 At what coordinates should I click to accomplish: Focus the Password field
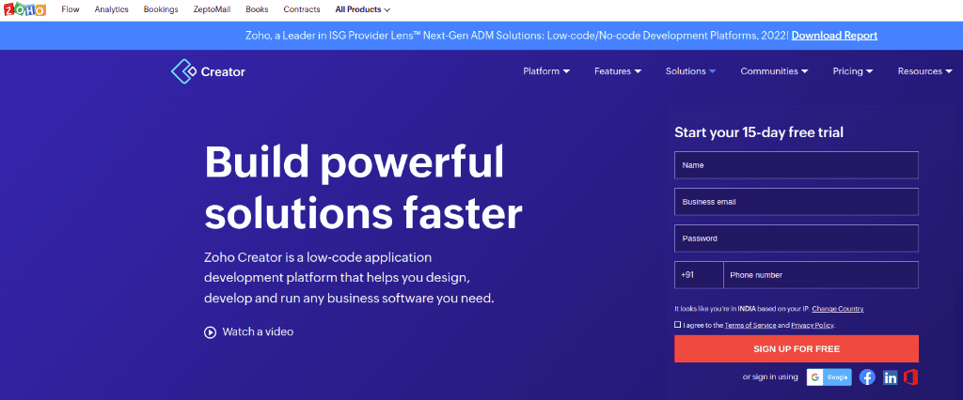coord(797,238)
